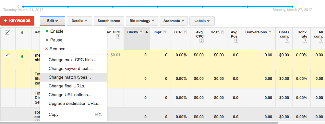The image size is (325, 124).
Task: Choose Enable from the Edit menu
Action: pyautogui.click(x=73, y=31)
